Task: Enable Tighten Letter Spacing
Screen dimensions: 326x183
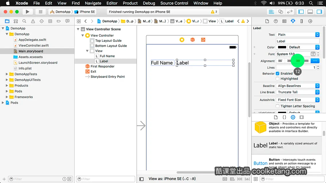Action: [x=278, y=106]
